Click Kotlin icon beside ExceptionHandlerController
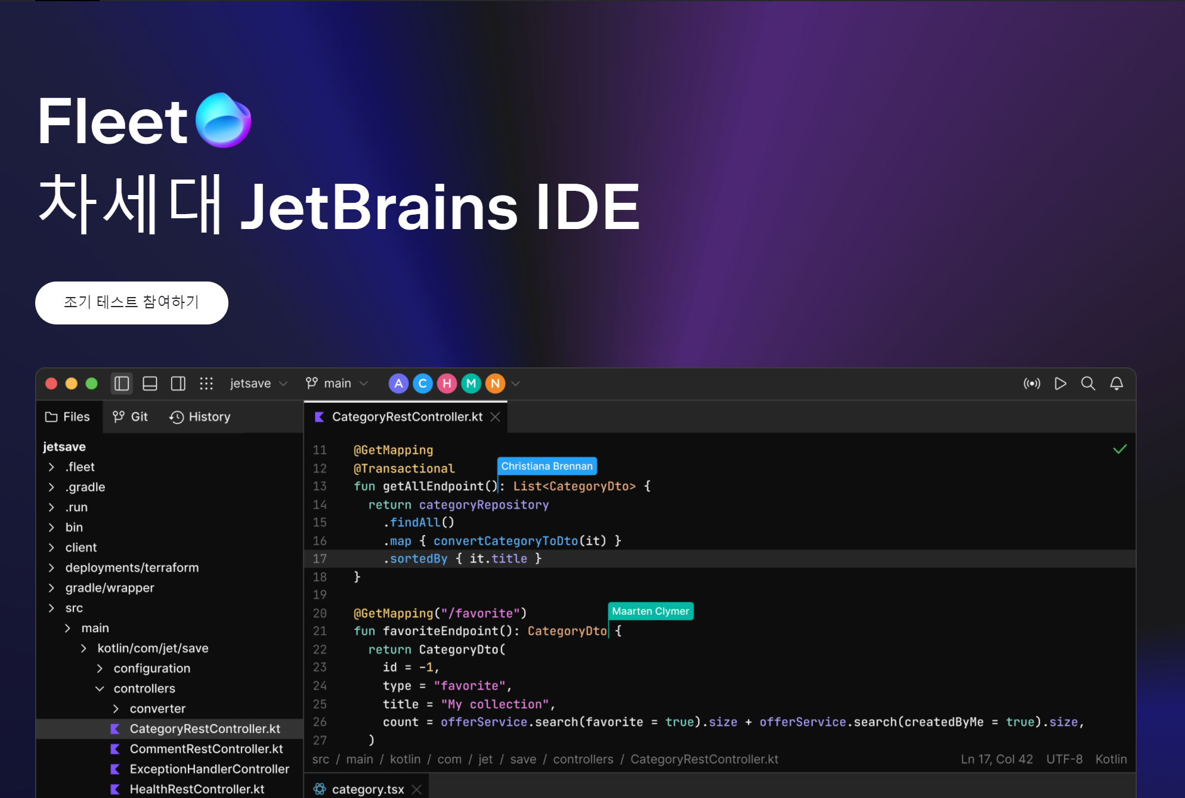 point(115,769)
